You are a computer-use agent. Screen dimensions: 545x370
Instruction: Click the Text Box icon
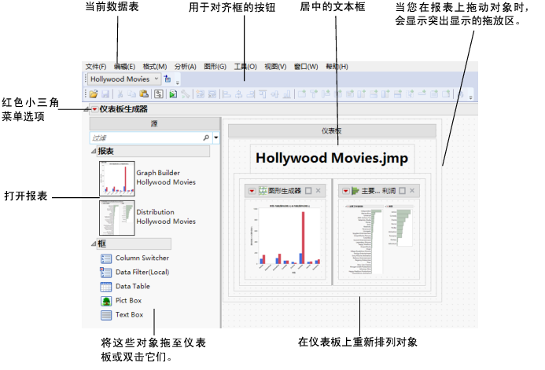pyautogui.click(x=106, y=315)
